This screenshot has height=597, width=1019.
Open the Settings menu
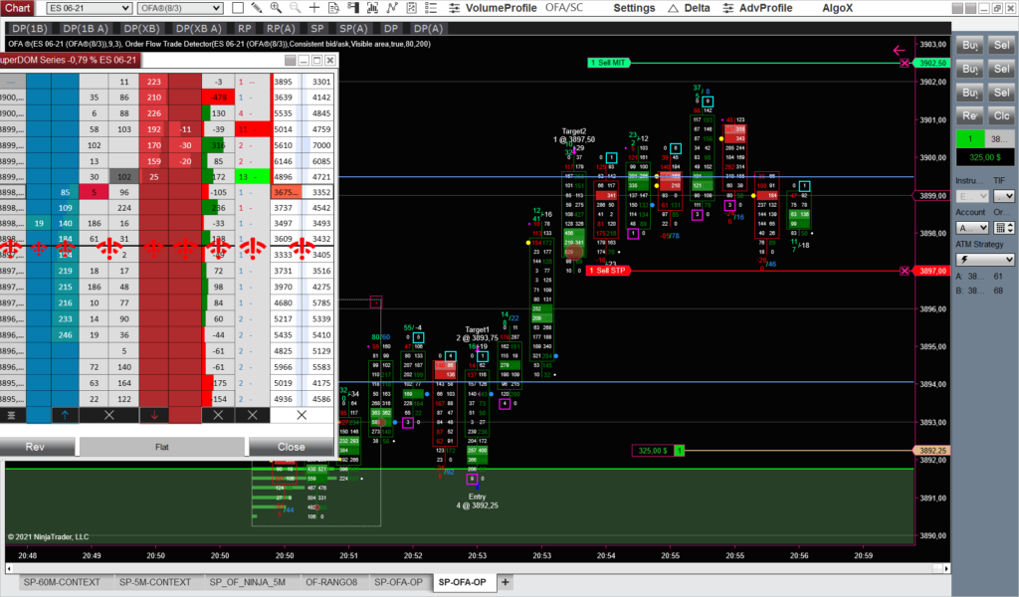pos(634,8)
